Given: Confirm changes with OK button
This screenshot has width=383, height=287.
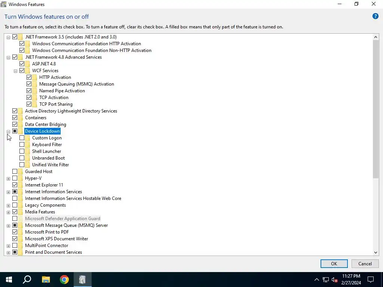Looking at the screenshot, I should coord(334,263).
